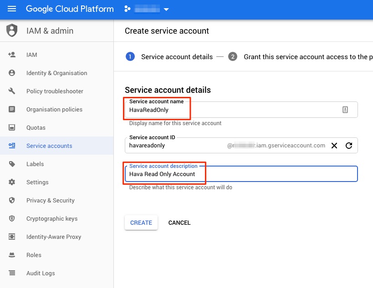Click the Settings gear icon
The height and width of the screenshot is (288, 373).
point(12,182)
